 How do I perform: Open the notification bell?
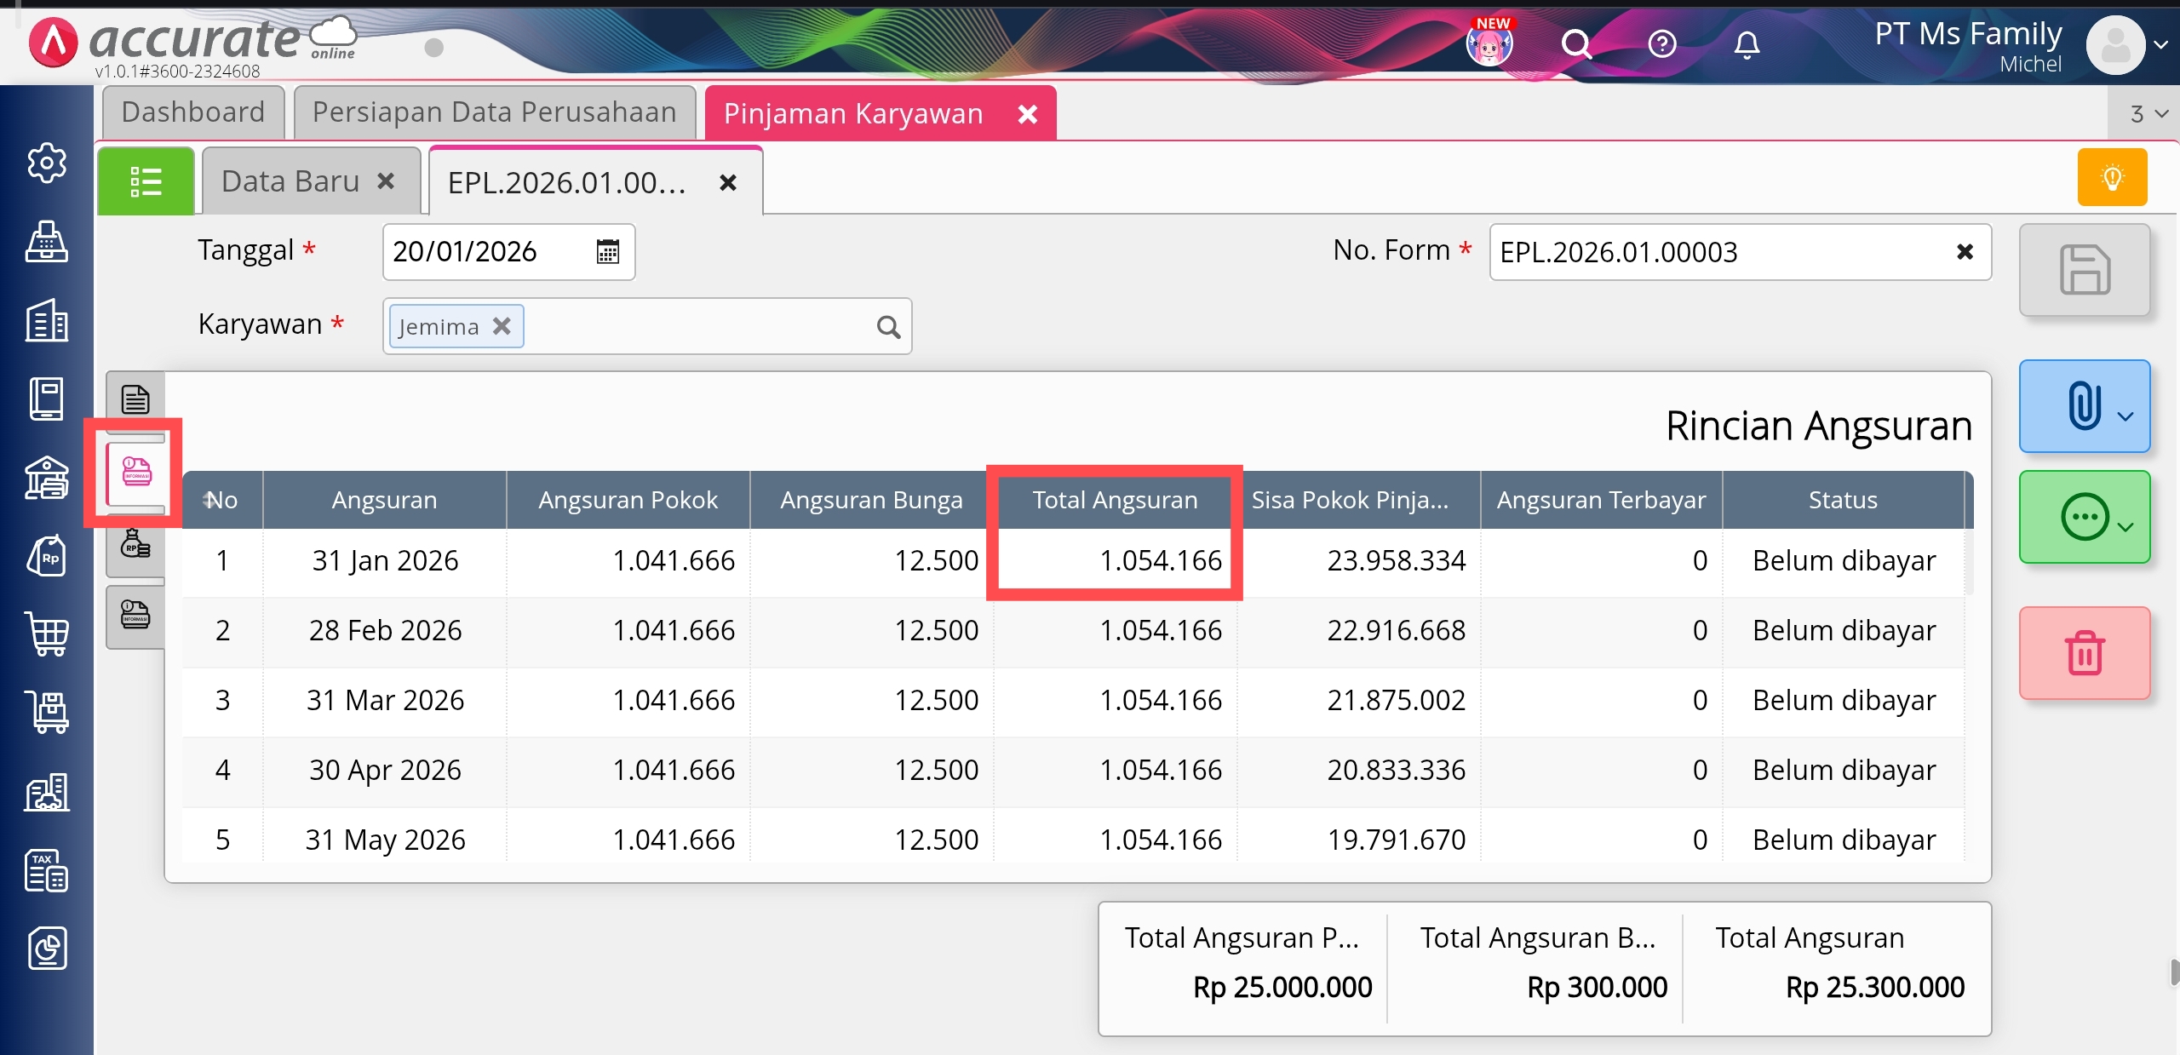[x=1746, y=43]
